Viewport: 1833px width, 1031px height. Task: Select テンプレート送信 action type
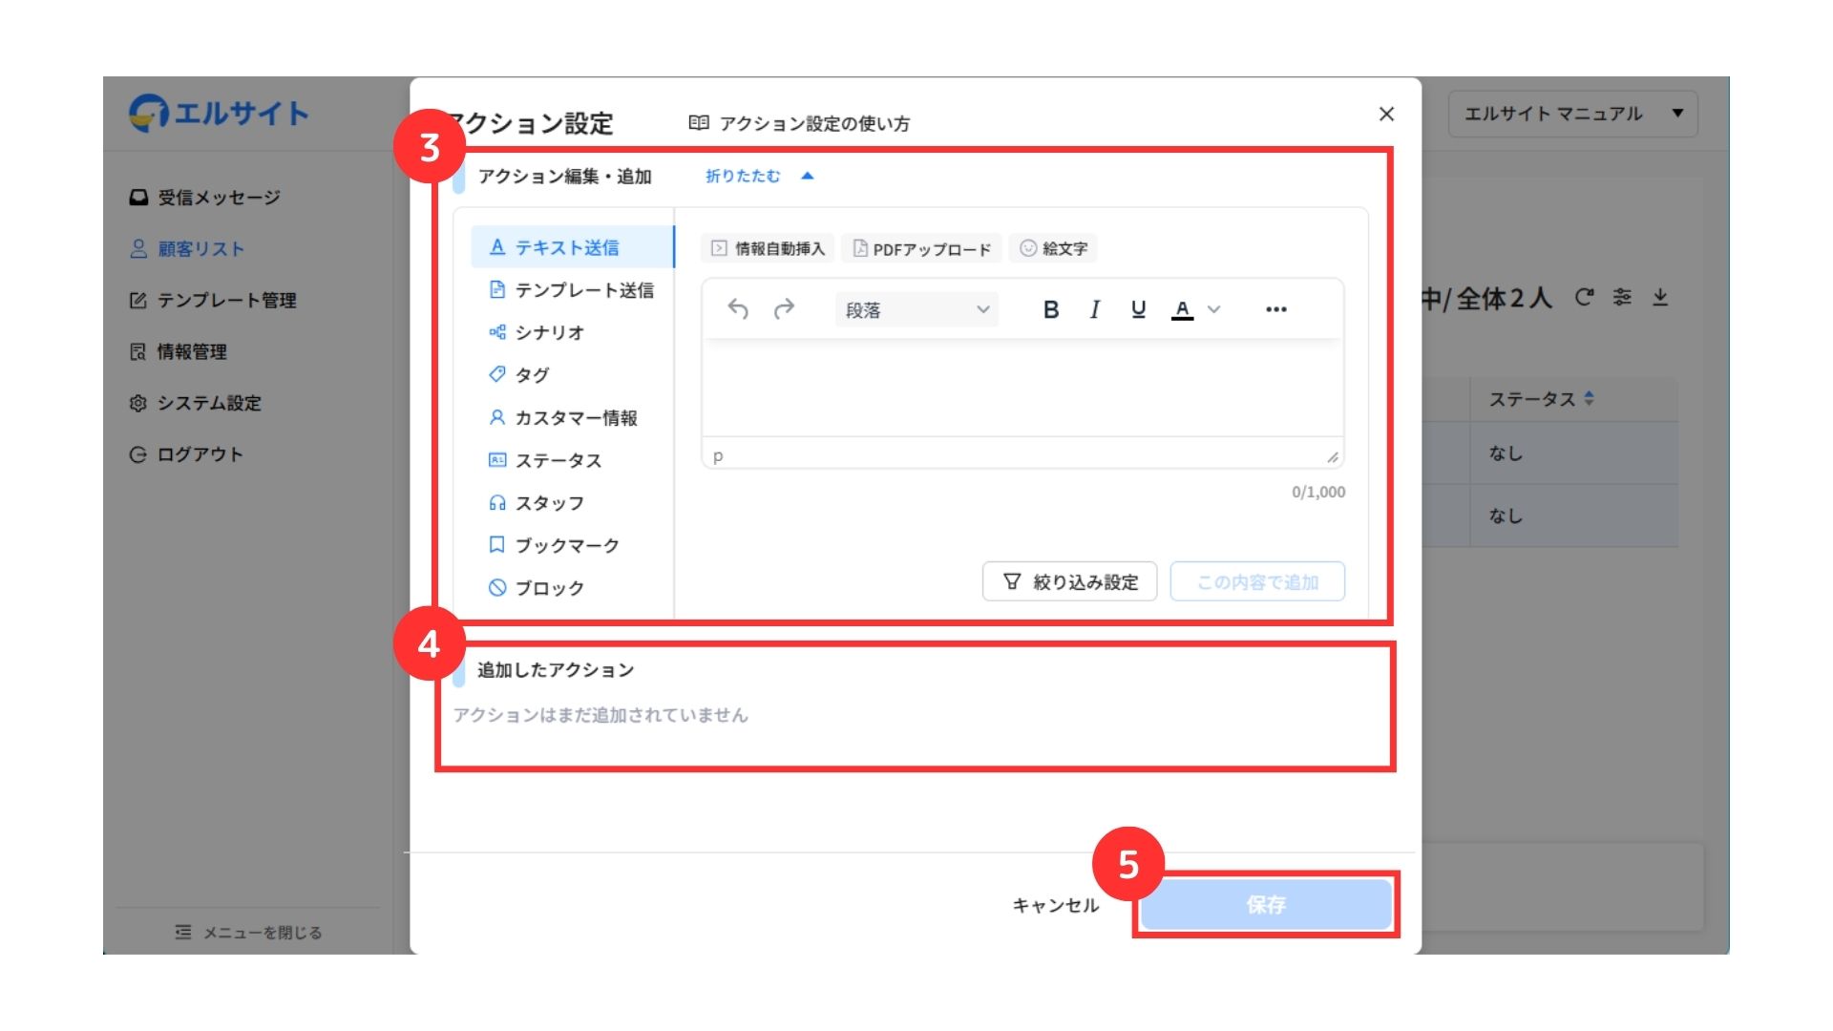point(571,290)
